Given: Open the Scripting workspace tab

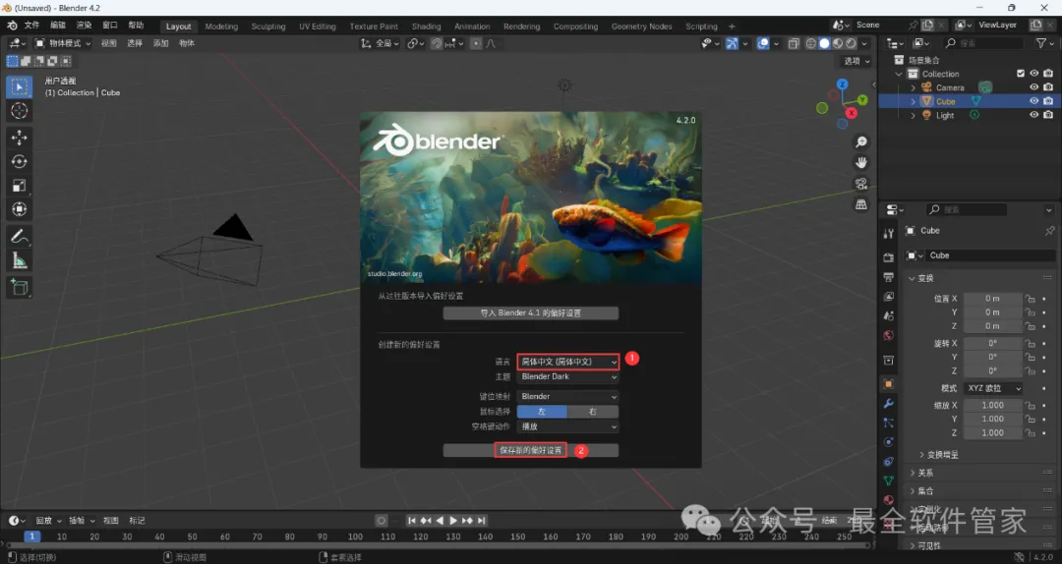Looking at the screenshot, I should 701,27.
